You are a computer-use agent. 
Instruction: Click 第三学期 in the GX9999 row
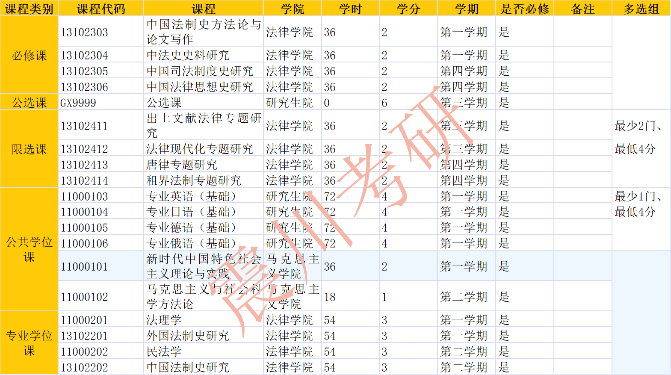(x=464, y=103)
